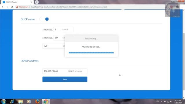Click the network tray icon
The image size is (185, 104).
coord(168,101)
